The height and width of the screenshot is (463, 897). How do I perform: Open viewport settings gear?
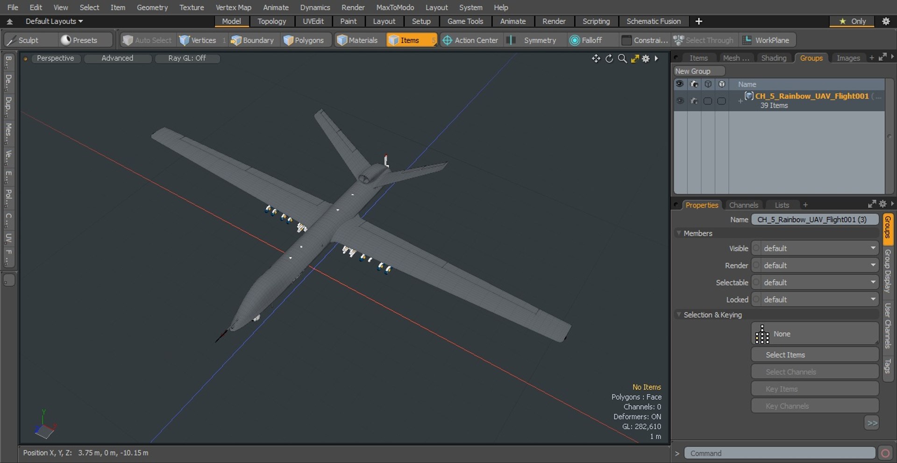(x=646, y=58)
